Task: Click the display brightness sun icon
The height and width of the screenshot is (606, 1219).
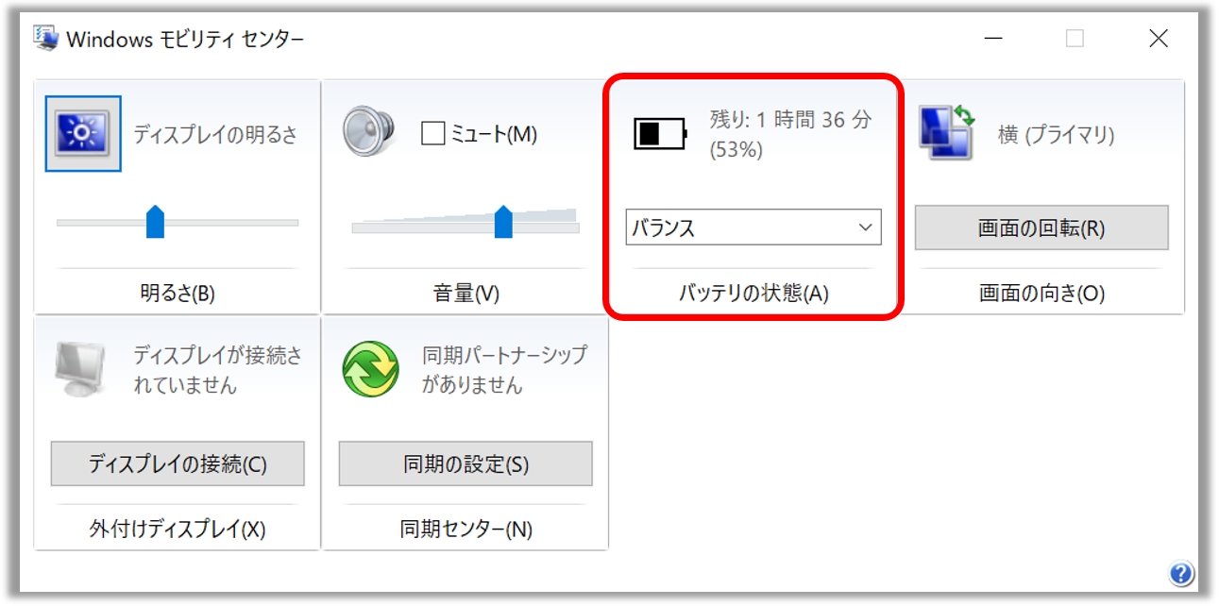Action: coord(83,134)
